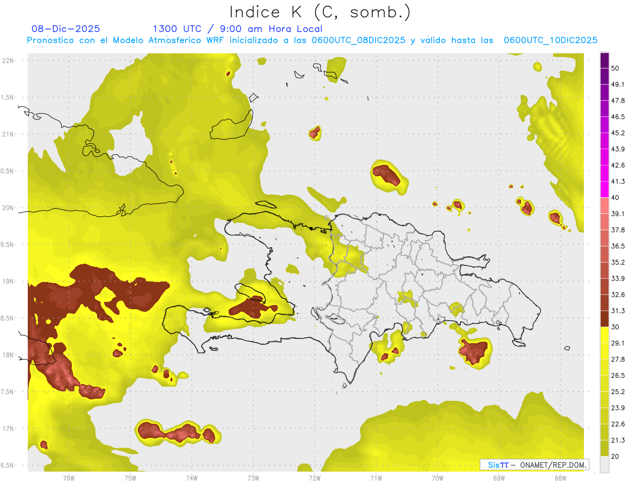Pick the salmon swatch between 39.1 and 40
Viewport: 629px width, 485px height.
(x=604, y=206)
